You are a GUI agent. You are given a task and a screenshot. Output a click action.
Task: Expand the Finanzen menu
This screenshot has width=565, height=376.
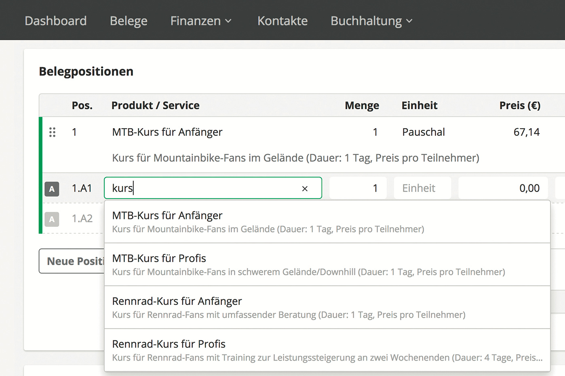tap(201, 21)
